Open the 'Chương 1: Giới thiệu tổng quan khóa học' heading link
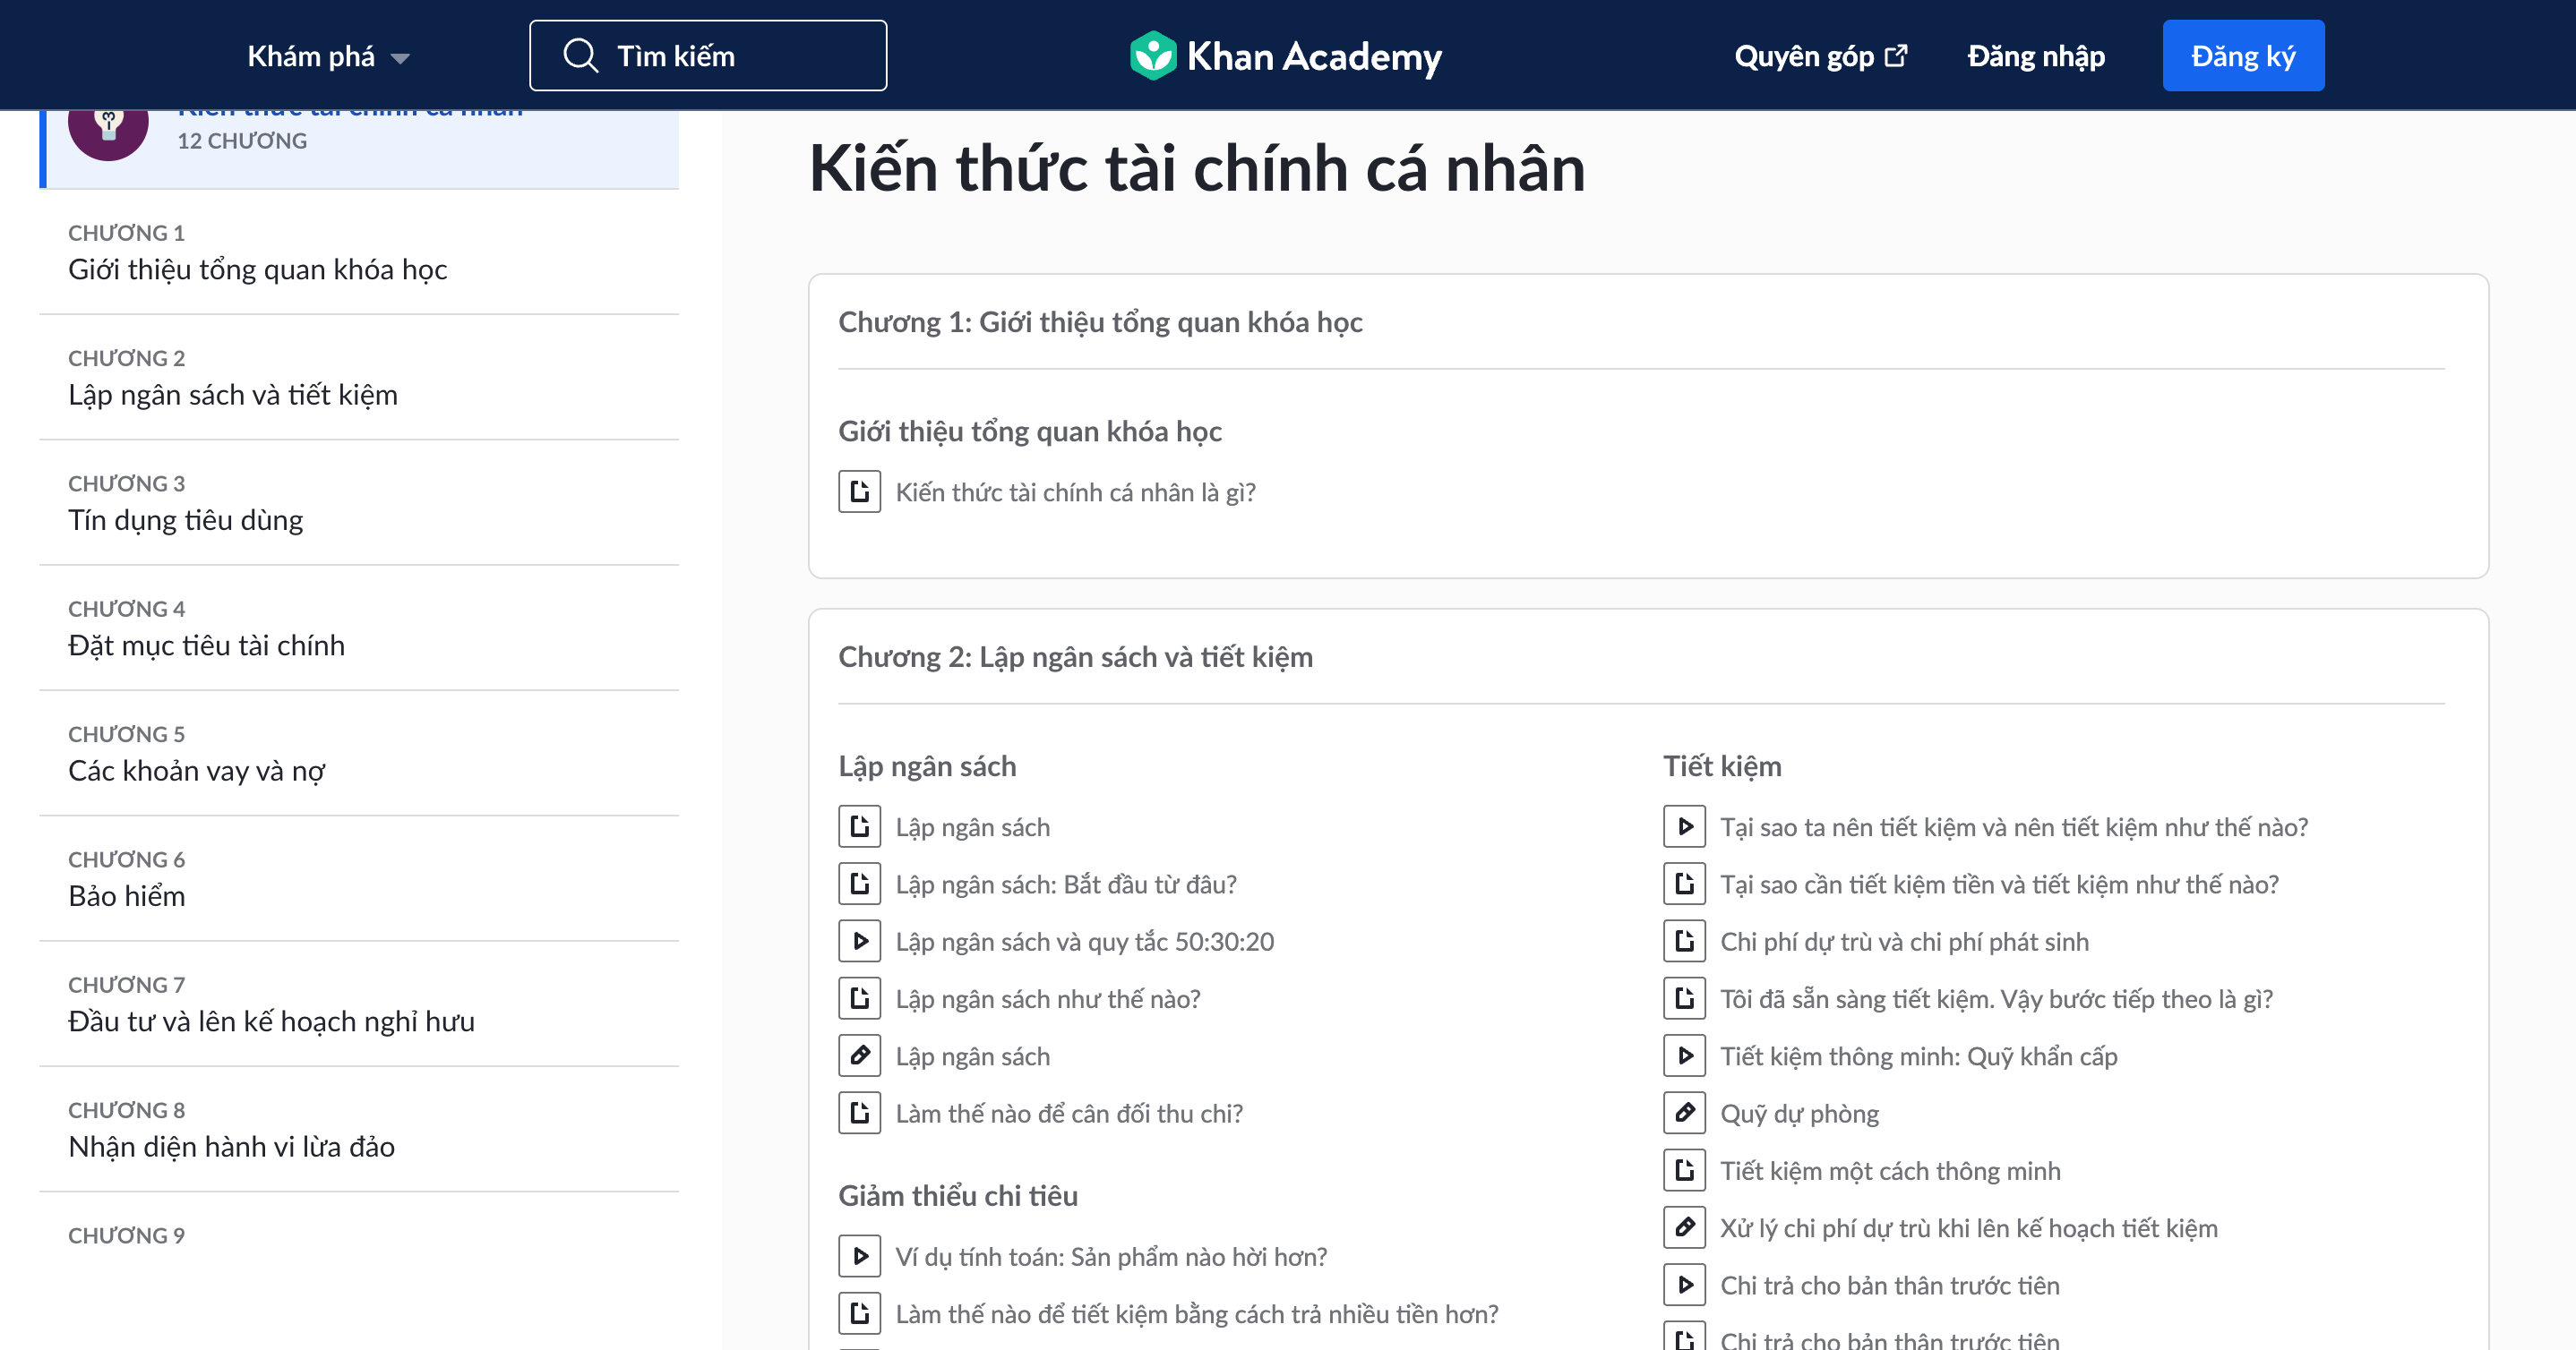2576x1350 pixels. click(x=1100, y=321)
